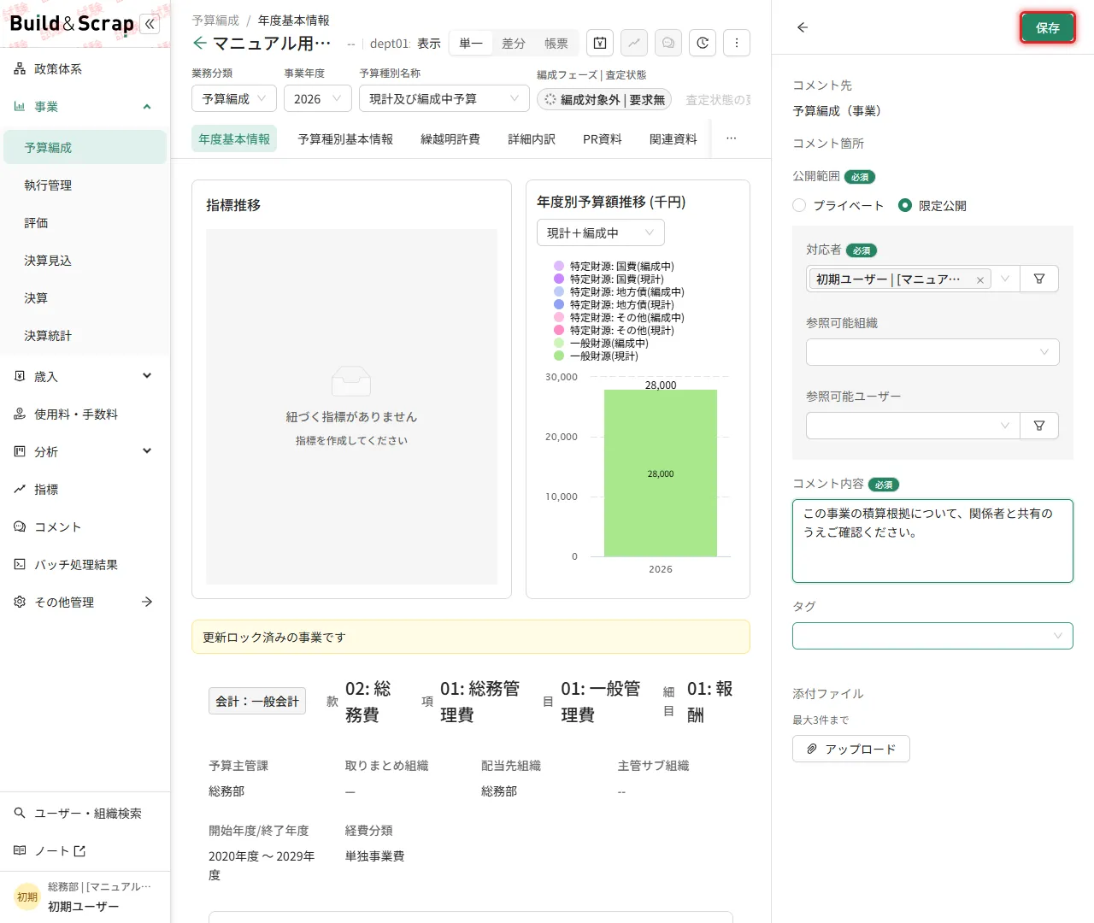Click the filter icon next to 参照可能ユーザー field
Screen dimensions: 1094x923
(1039, 426)
